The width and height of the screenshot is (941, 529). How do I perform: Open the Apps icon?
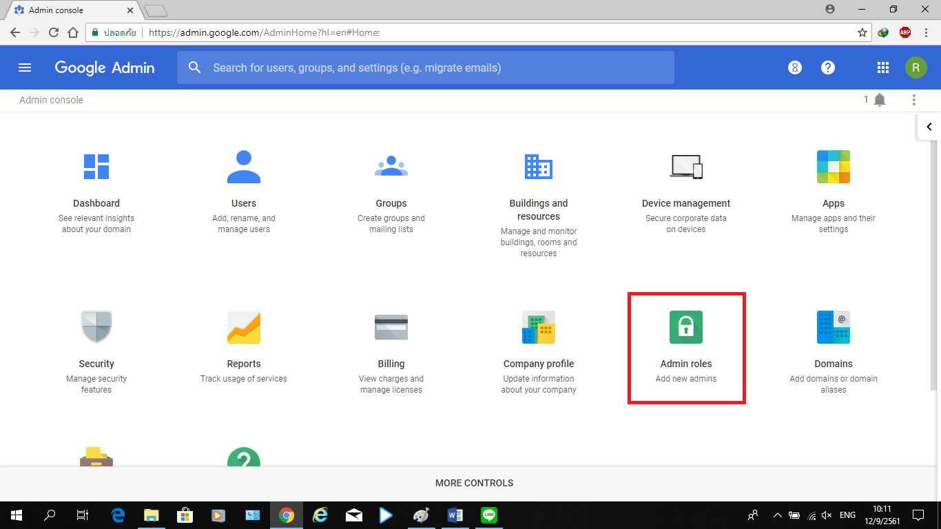click(x=834, y=167)
